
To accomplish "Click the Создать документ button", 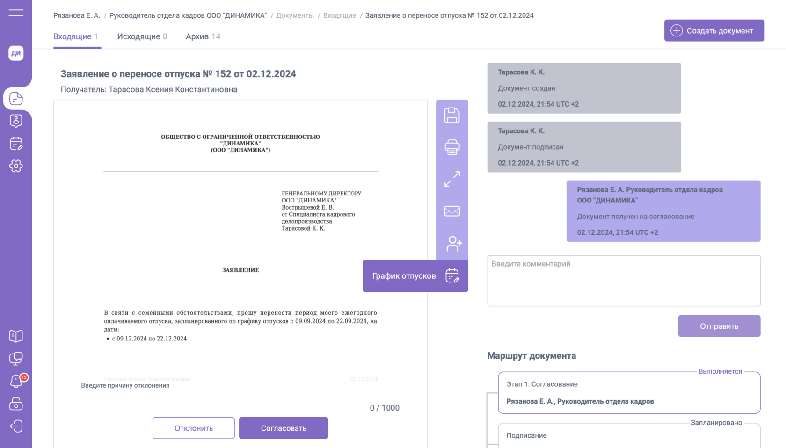I will [x=714, y=30].
